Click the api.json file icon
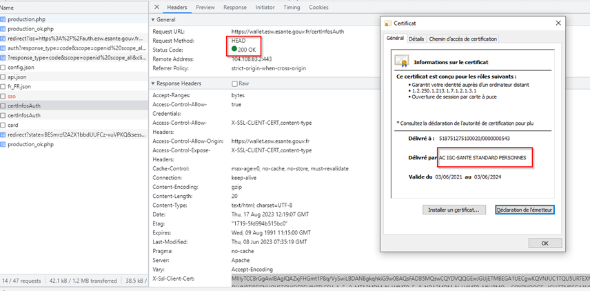Viewport: 590px width, 291px height. point(3,77)
